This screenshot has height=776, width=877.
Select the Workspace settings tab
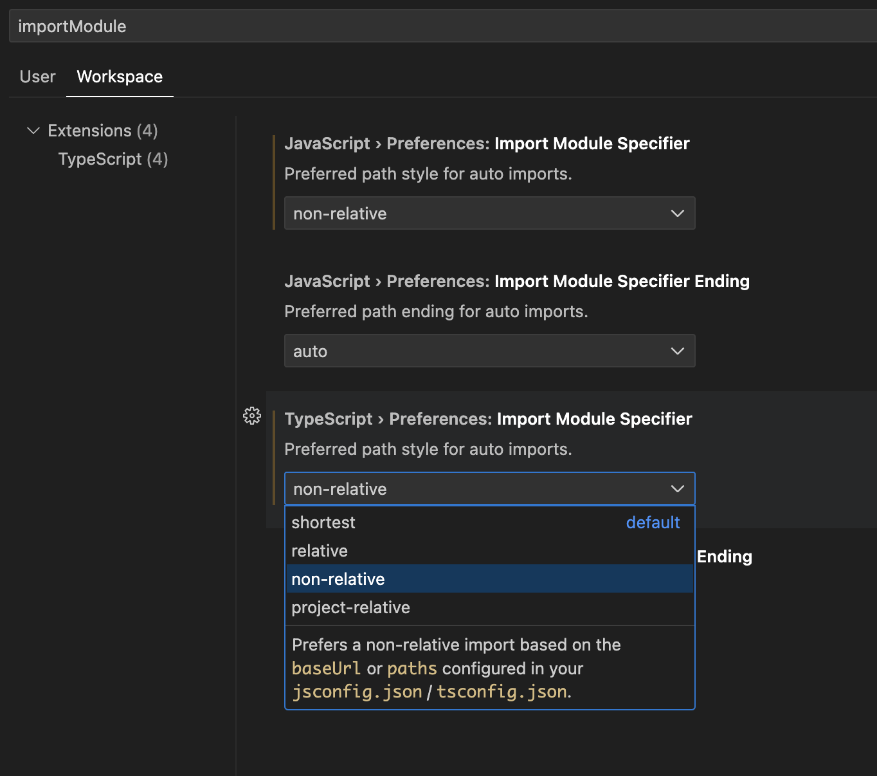[120, 77]
